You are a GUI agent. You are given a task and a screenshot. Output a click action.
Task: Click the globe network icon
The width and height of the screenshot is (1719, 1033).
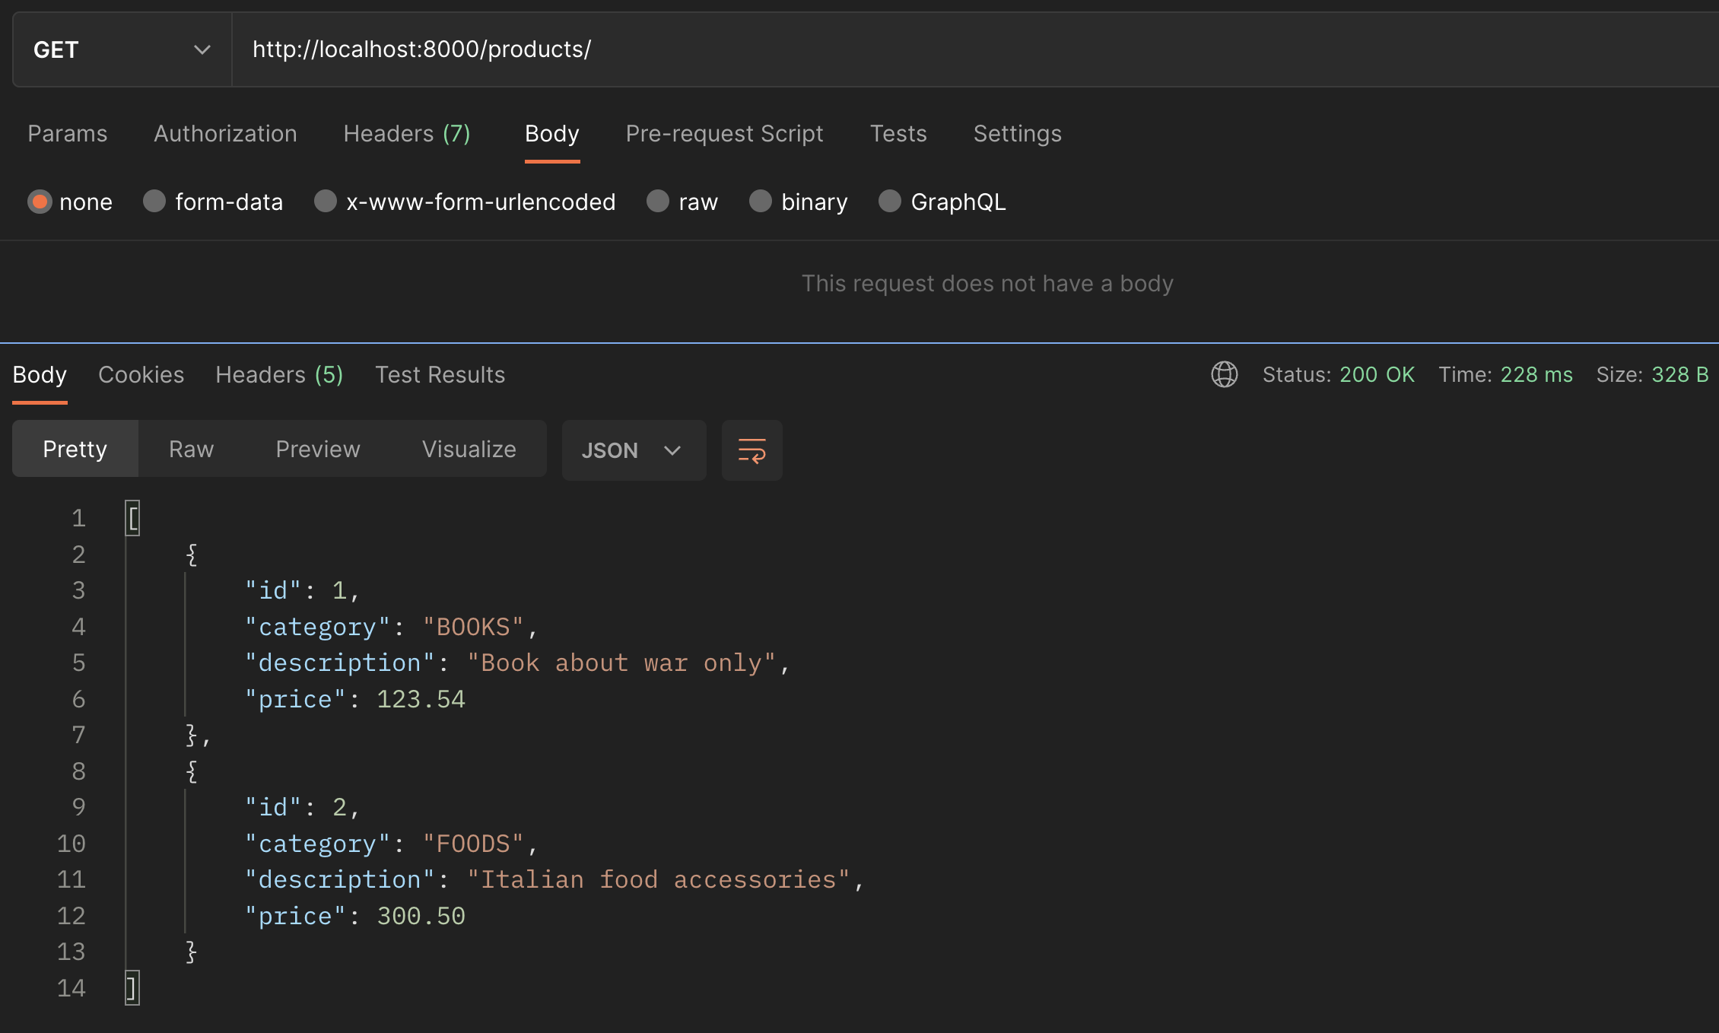(1224, 374)
